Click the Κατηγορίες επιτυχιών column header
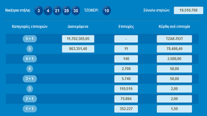The height and width of the screenshot is (116, 207). [30, 27]
